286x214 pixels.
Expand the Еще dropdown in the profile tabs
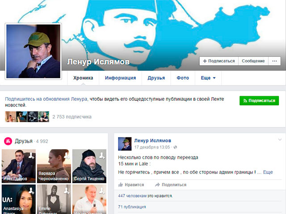208,78
